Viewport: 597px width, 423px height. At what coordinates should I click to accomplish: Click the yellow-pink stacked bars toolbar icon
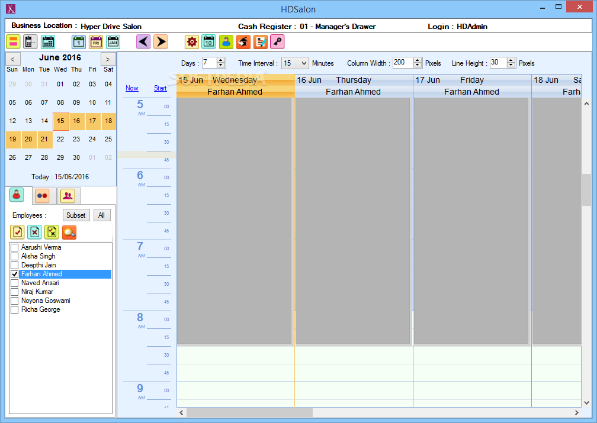tap(13, 42)
